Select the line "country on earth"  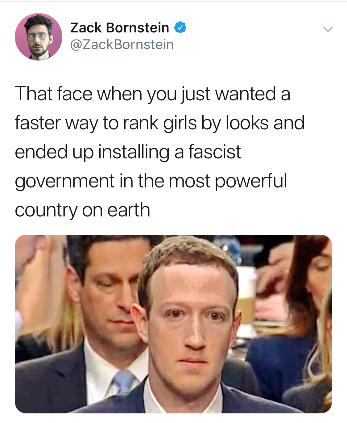82,210
